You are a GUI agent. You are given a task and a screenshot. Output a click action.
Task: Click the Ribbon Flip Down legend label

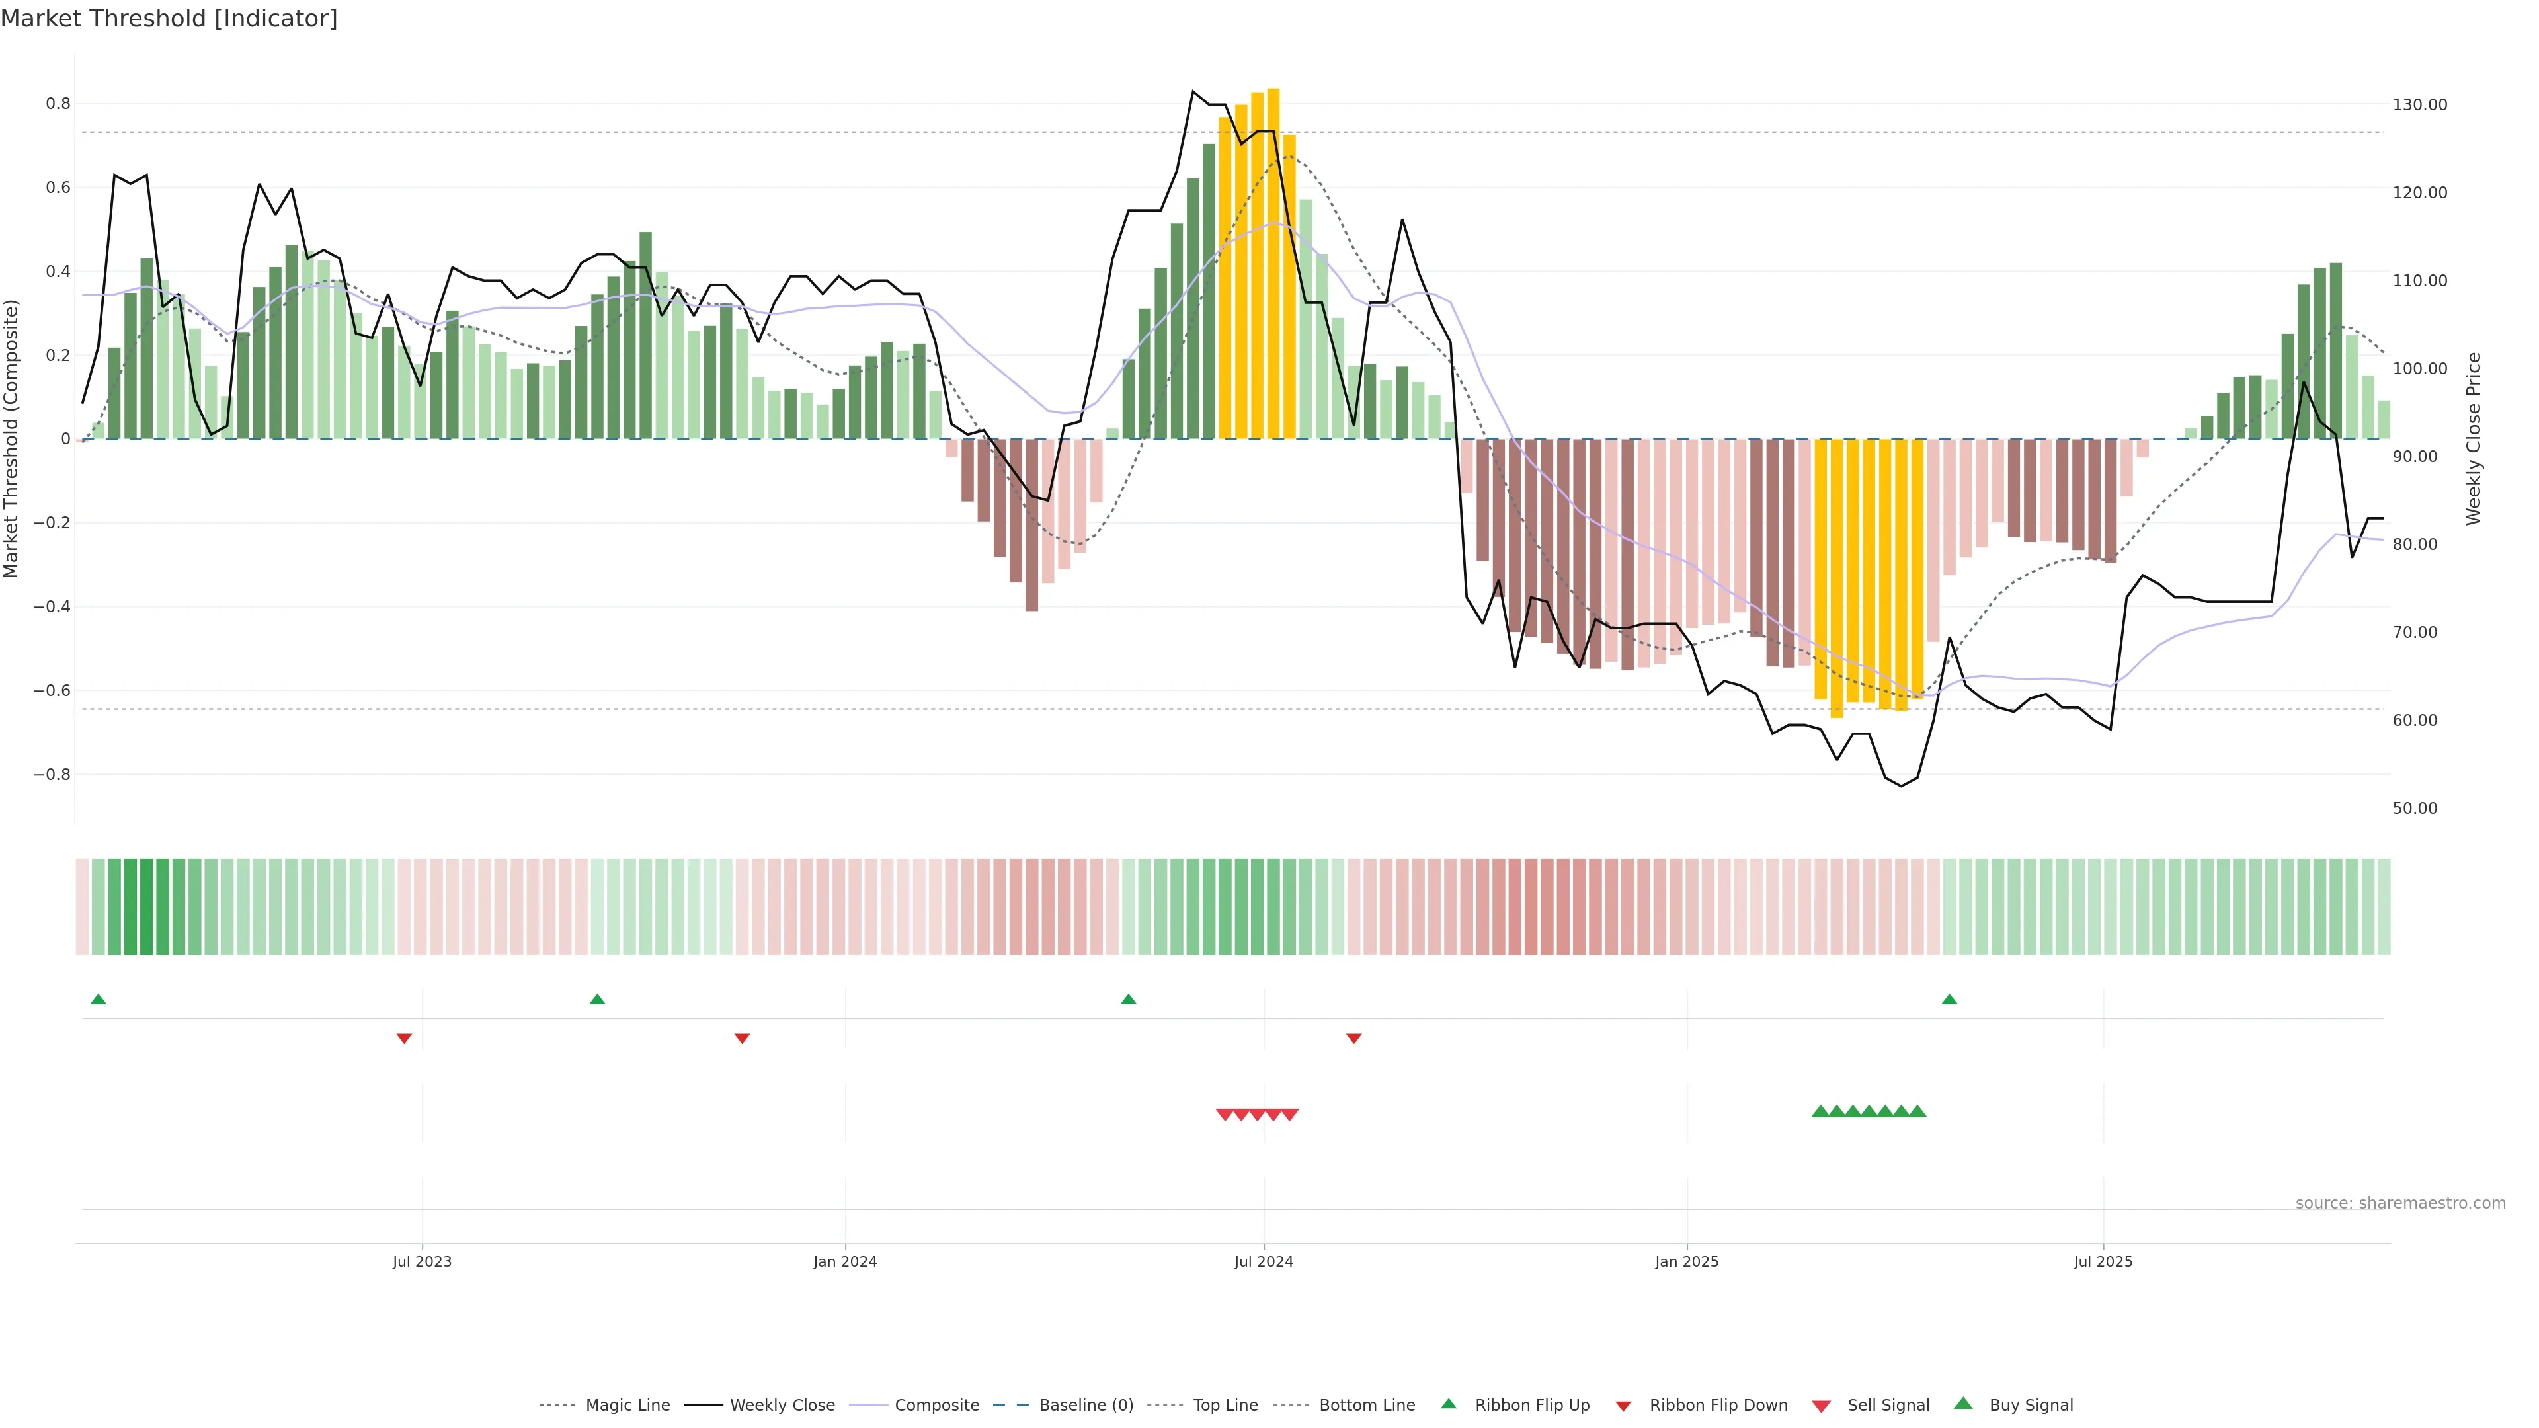tap(1718, 1406)
